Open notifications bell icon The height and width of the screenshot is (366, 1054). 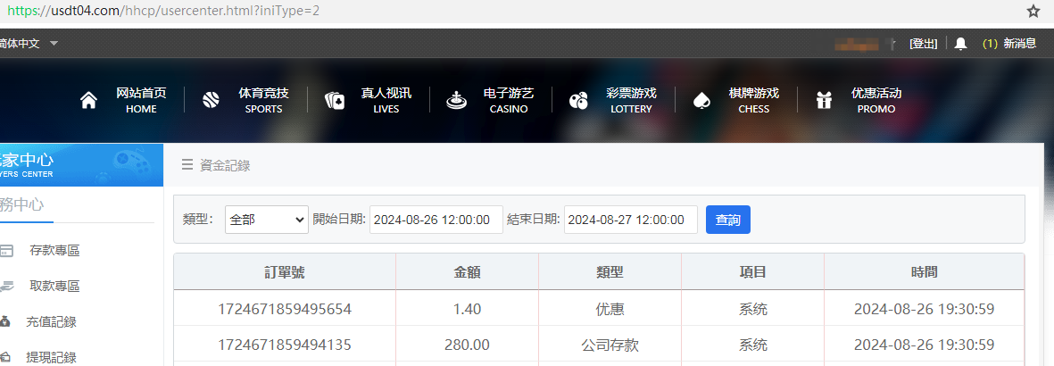coord(960,43)
